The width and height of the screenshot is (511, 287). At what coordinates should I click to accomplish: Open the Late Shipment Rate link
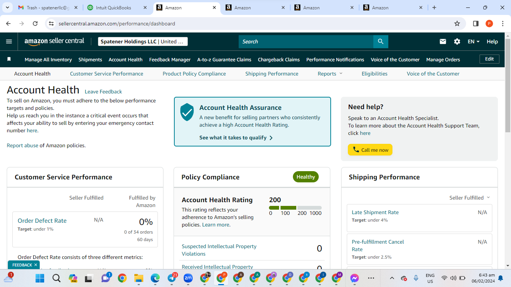point(375,212)
